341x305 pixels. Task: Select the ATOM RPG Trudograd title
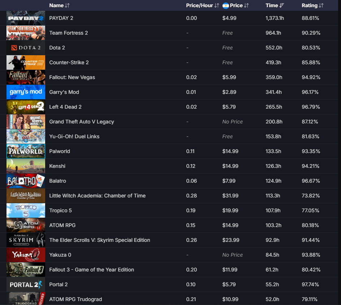pyautogui.click(x=75, y=299)
